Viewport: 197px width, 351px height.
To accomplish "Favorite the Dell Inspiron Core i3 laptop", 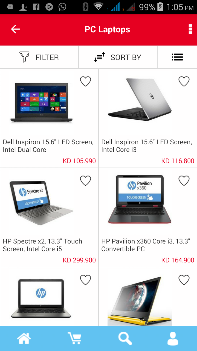I will tap(184, 81).
